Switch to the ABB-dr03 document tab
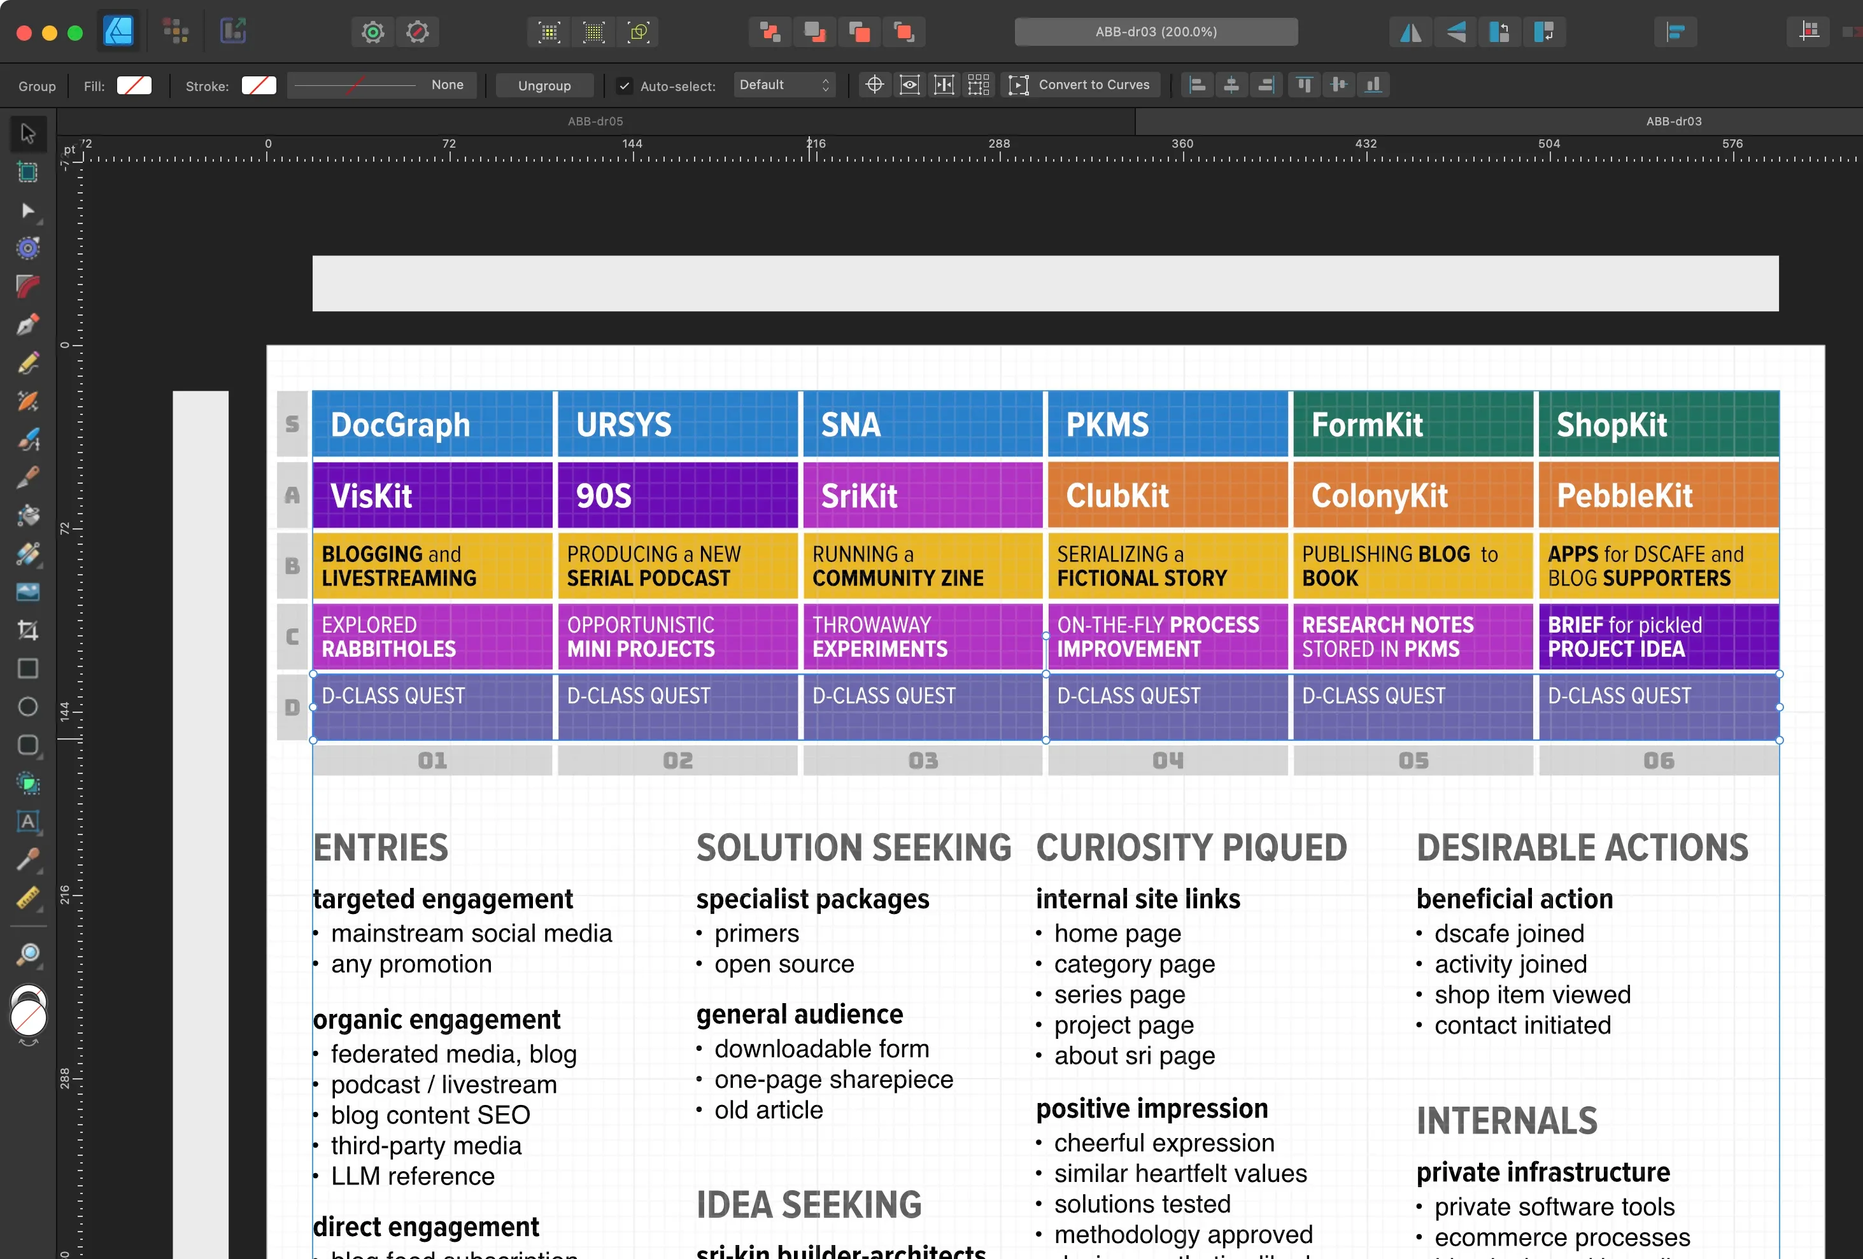 1674,121
